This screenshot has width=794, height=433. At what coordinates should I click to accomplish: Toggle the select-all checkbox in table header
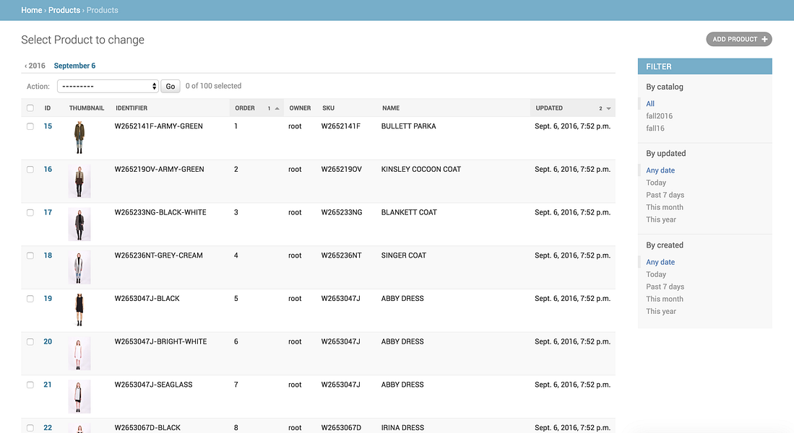30,108
